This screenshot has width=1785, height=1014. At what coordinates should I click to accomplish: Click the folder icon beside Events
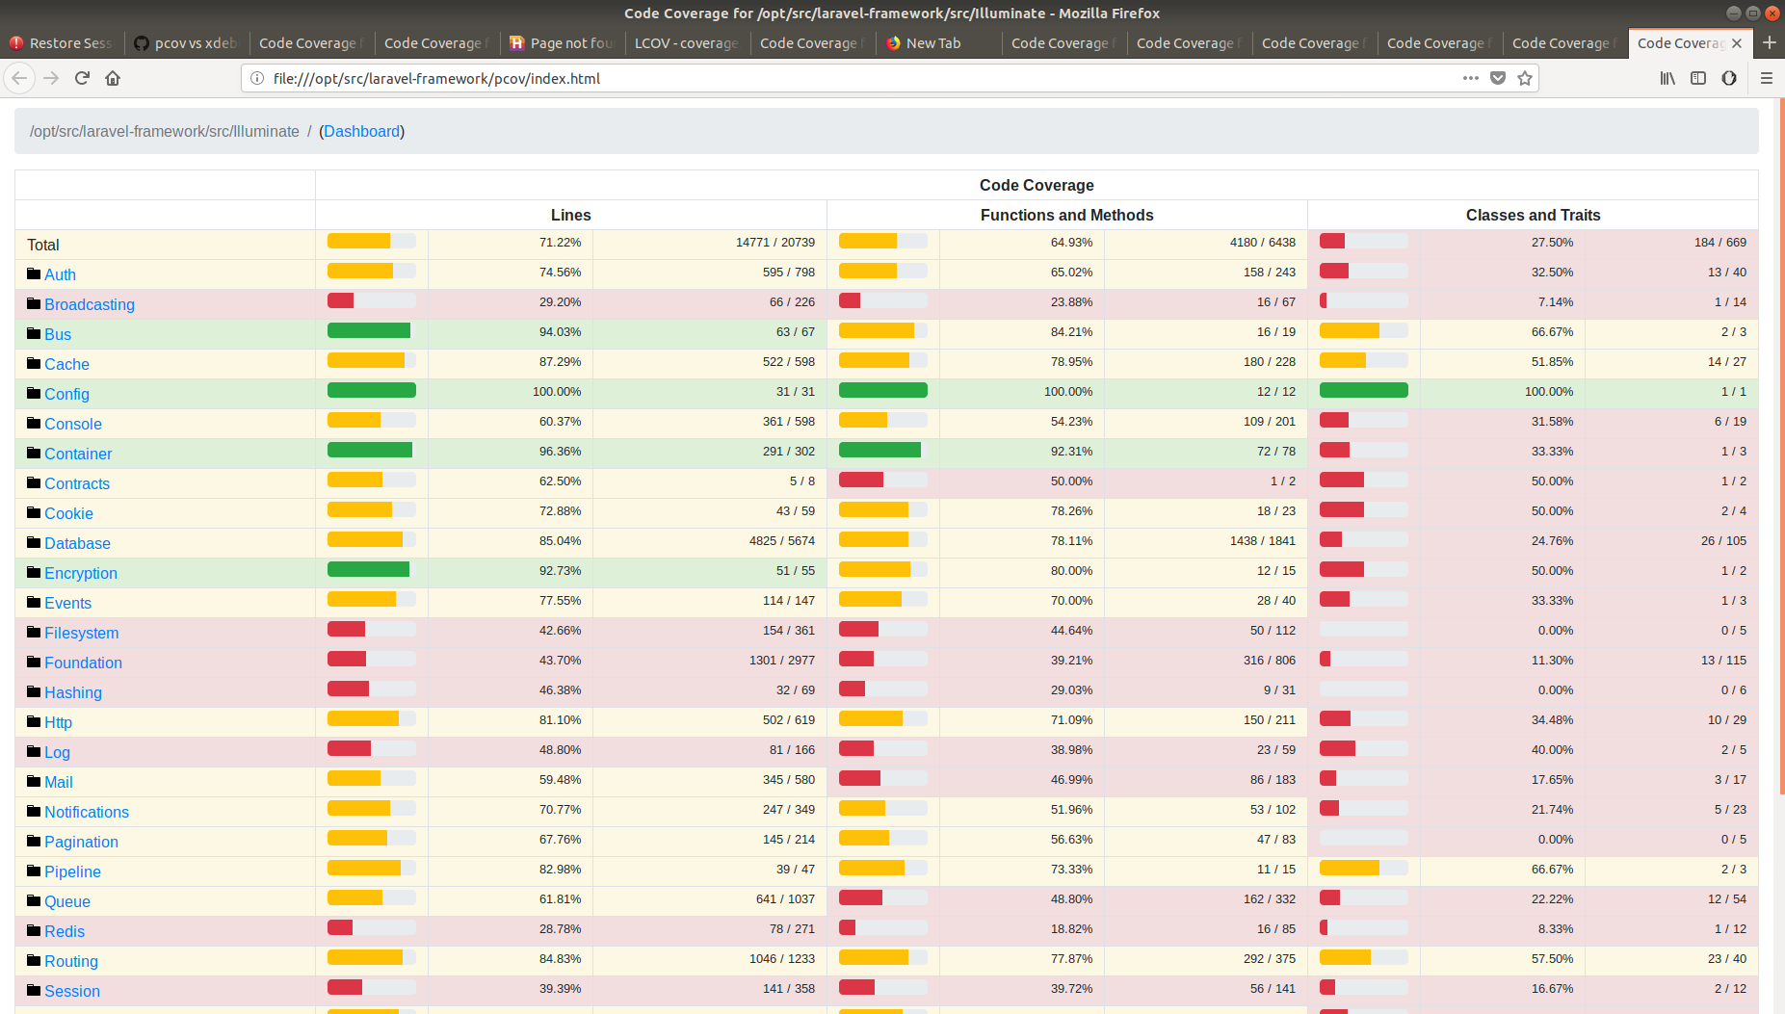(34, 602)
